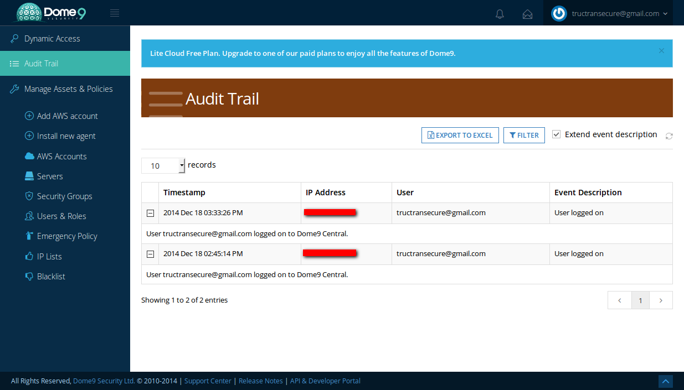Select Security Groups in sidebar
Viewport: 684px width, 390px height.
[x=64, y=196]
